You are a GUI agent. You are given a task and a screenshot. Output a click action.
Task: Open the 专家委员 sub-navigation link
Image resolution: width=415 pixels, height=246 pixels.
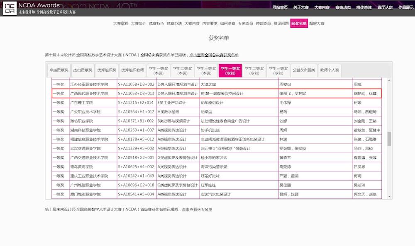tap(246, 24)
